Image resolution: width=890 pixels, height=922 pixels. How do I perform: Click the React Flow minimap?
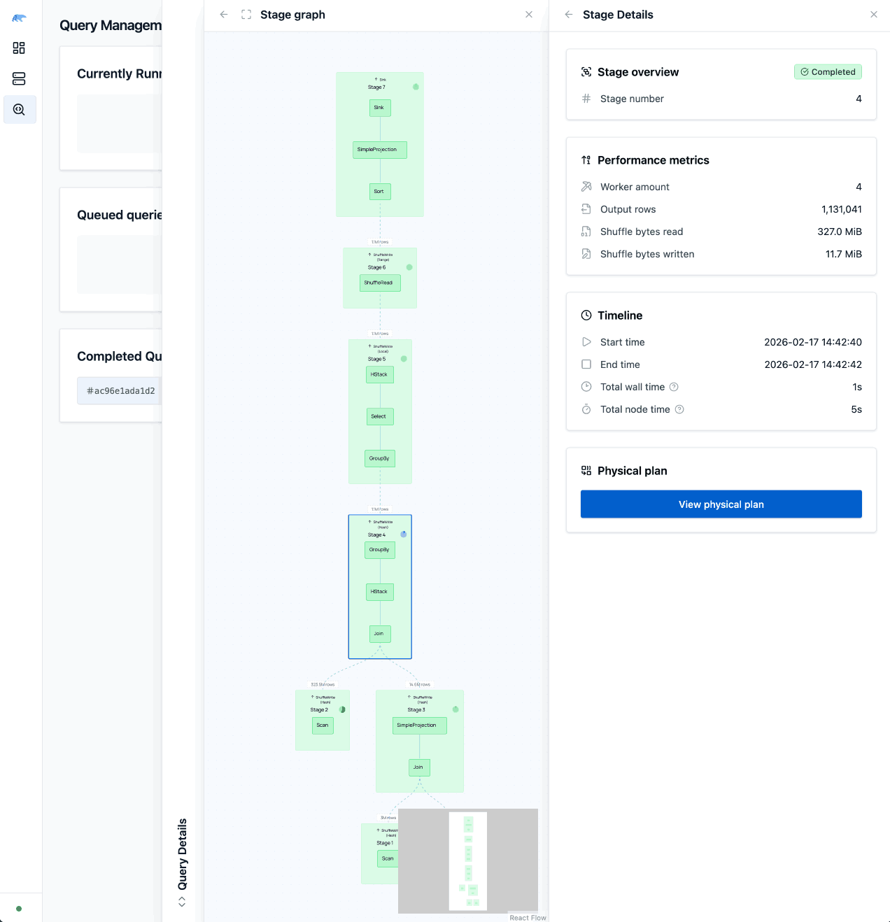tap(467, 860)
